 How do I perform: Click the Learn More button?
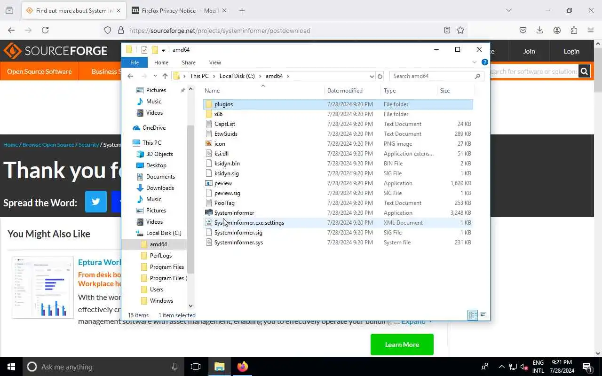click(402, 345)
